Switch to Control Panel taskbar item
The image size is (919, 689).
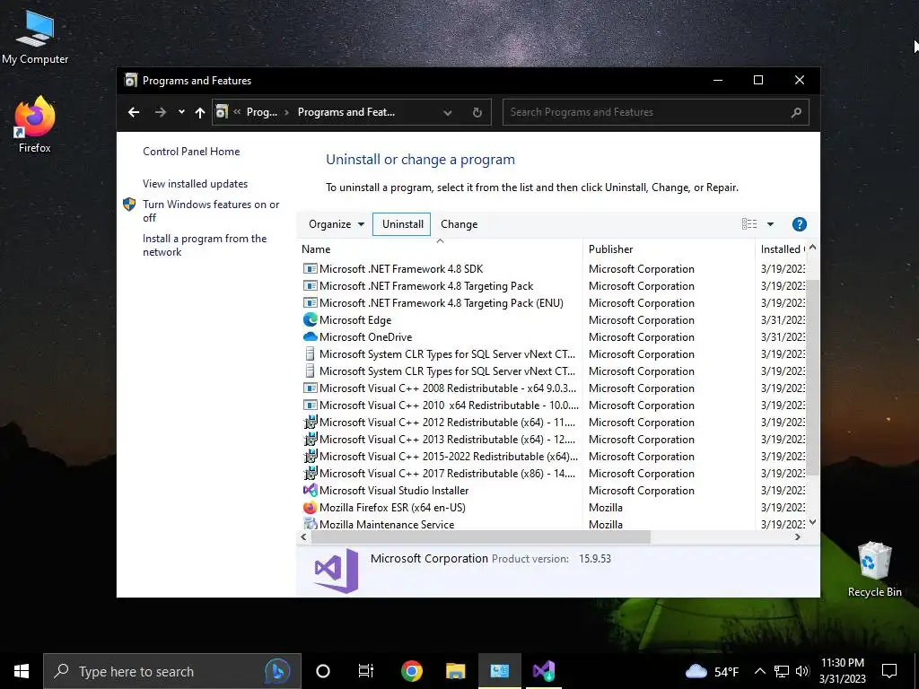499,671
